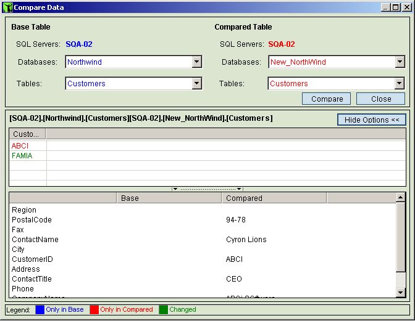The width and height of the screenshot is (415, 321).
Task: Open the Base Table Tables dropdown
Action: tap(196, 84)
